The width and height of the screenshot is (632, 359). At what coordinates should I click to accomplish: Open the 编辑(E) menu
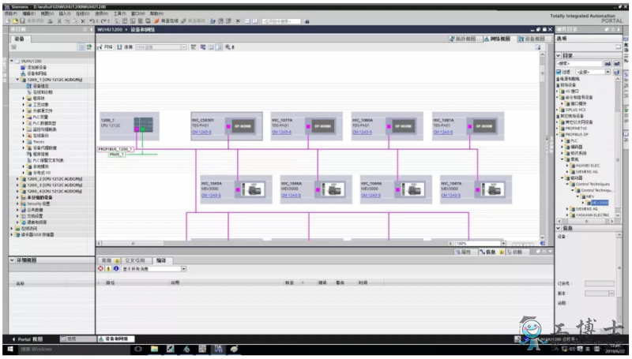point(28,13)
